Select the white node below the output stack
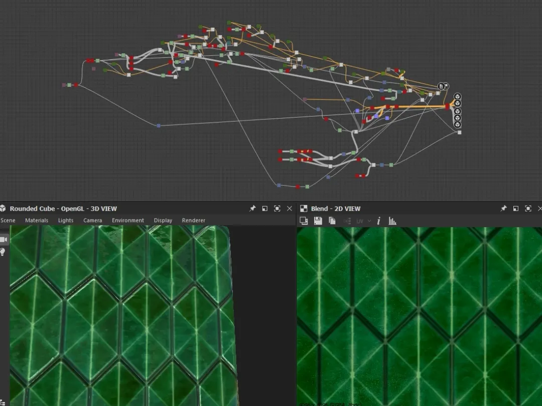Image resolution: width=542 pixels, height=406 pixels. [x=459, y=132]
